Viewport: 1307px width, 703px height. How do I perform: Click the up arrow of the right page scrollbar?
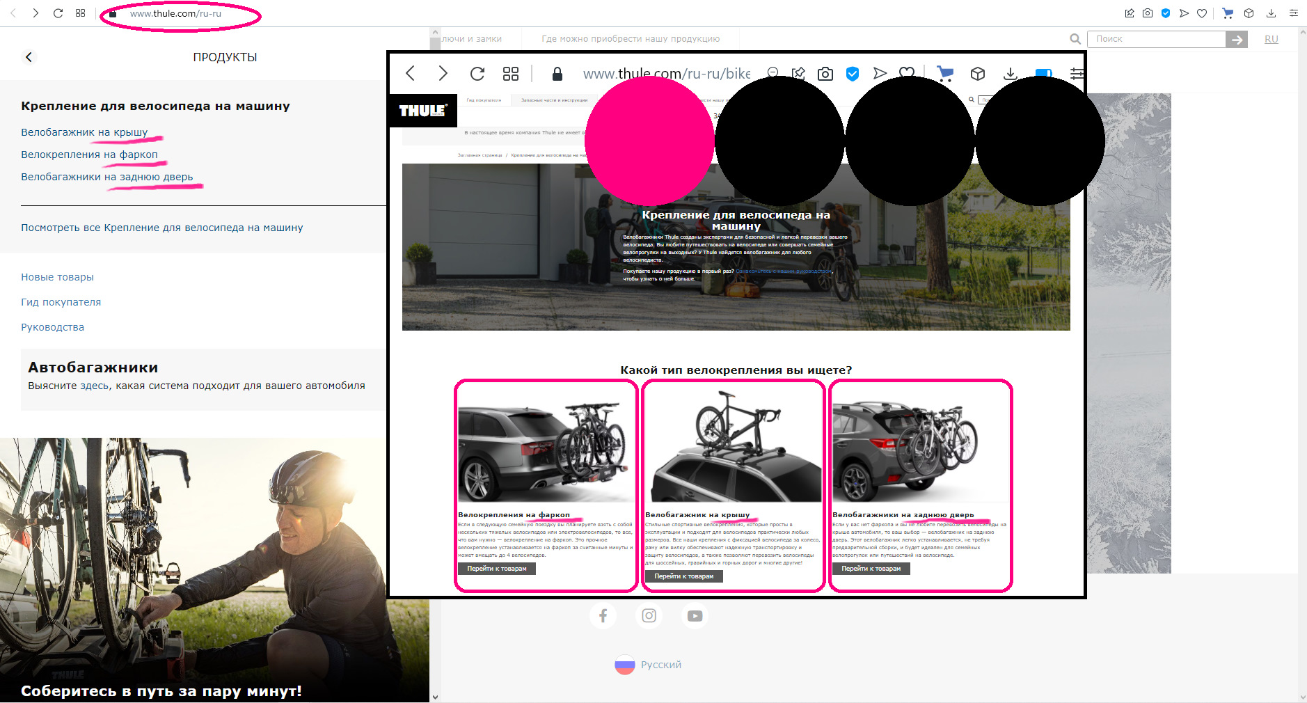1302,32
